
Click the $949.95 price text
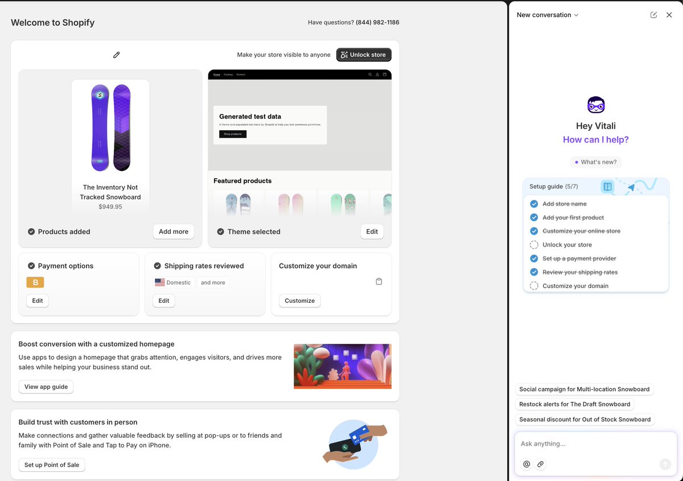click(110, 207)
